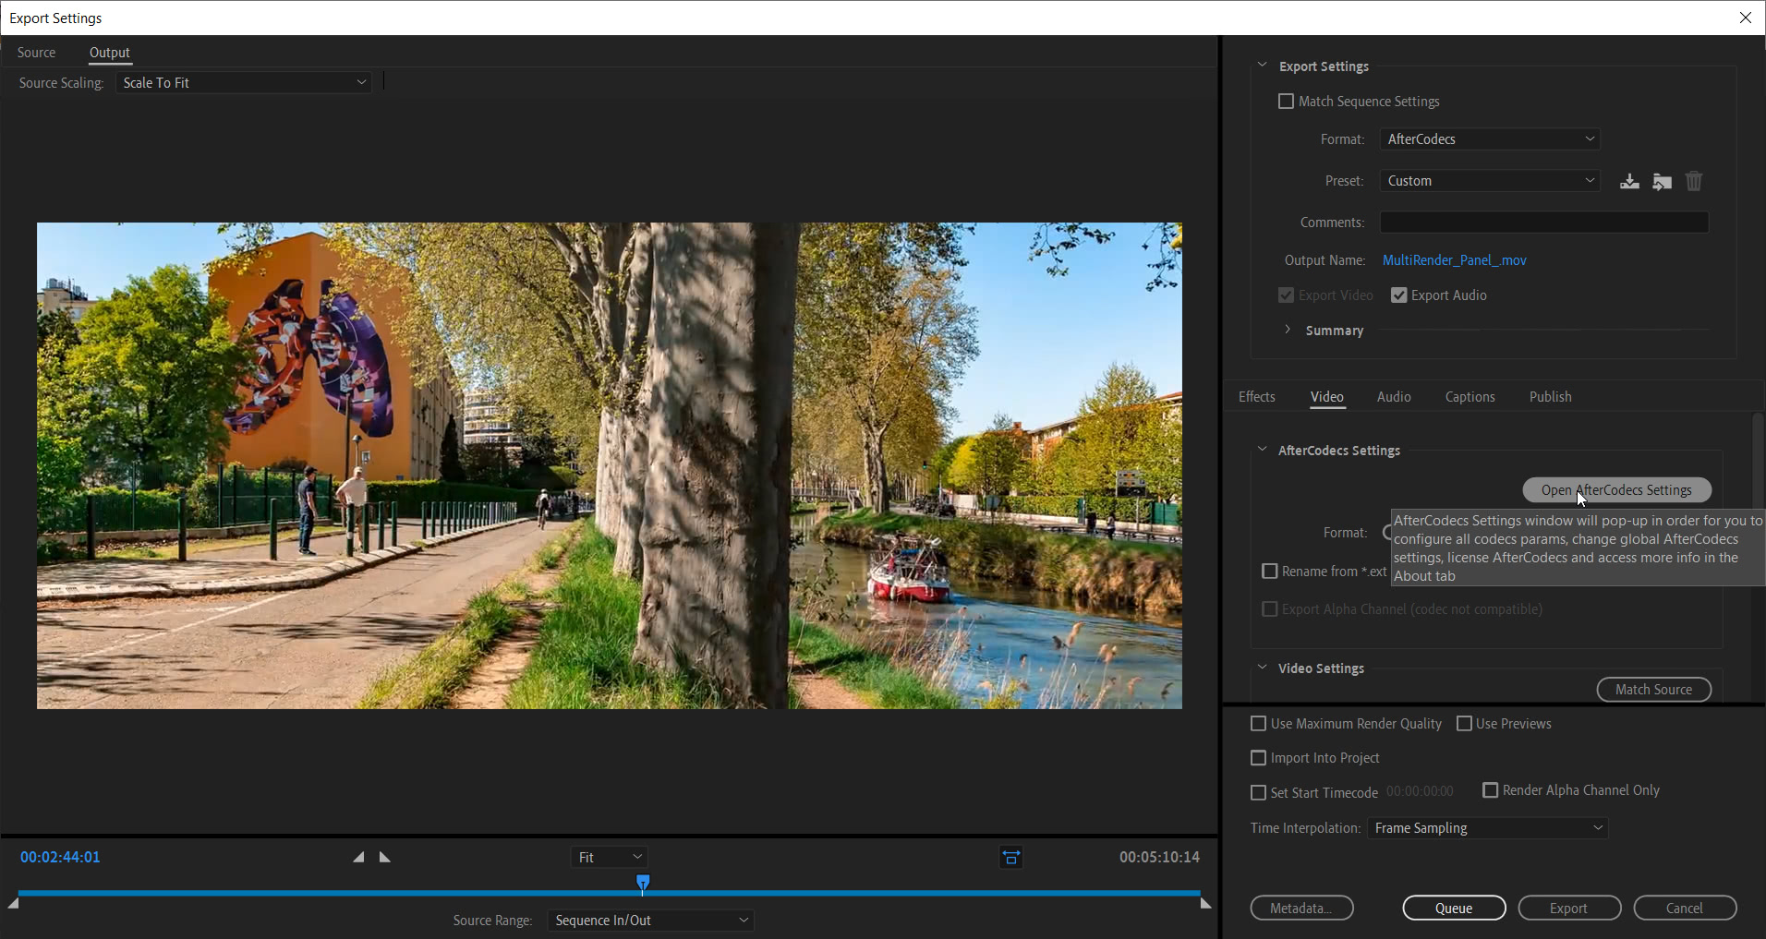Click the Open AfterCodecs Settings button
Screen dimensions: 1766x939
click(1615, 489)
